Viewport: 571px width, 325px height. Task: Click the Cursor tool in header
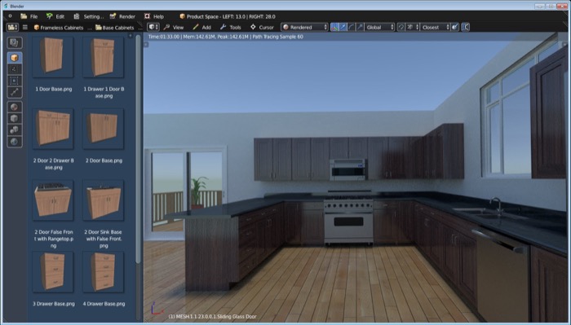262,27
